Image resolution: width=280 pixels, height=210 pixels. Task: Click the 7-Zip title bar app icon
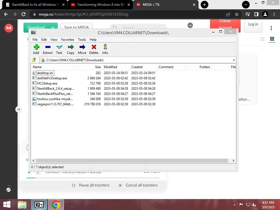(x=33, y=33)
